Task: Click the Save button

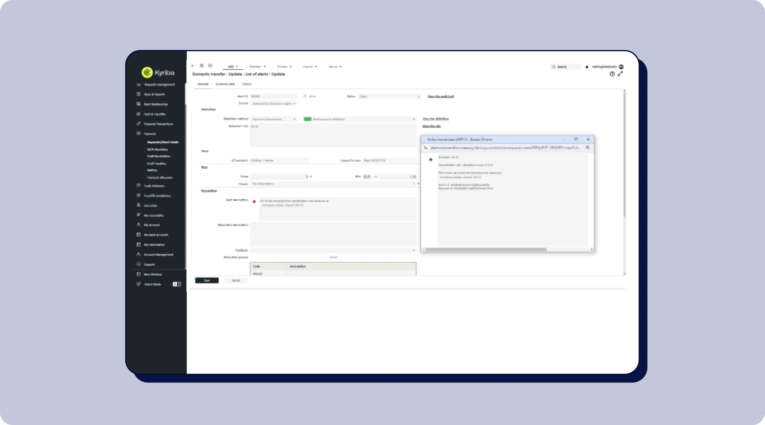Action: click(206, 280)
